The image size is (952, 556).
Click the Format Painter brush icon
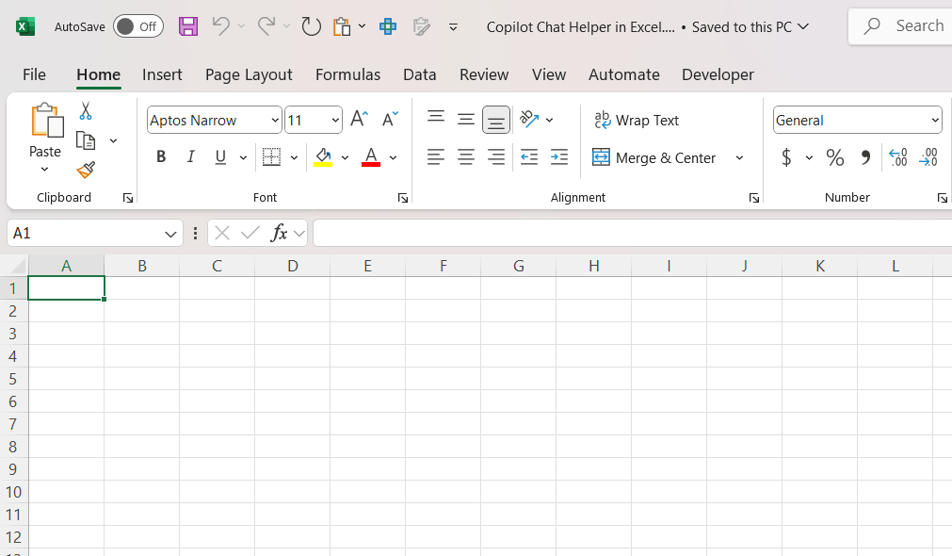[86, 170]
